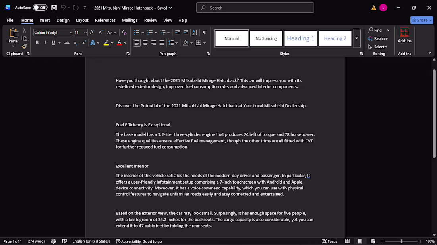The height and width of the screenshot is (245, 437).
Task: Open the account profile avatar
Action: 383,8
